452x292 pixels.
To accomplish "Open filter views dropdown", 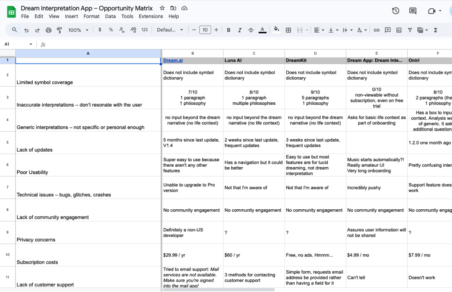I will coord(423,30).
